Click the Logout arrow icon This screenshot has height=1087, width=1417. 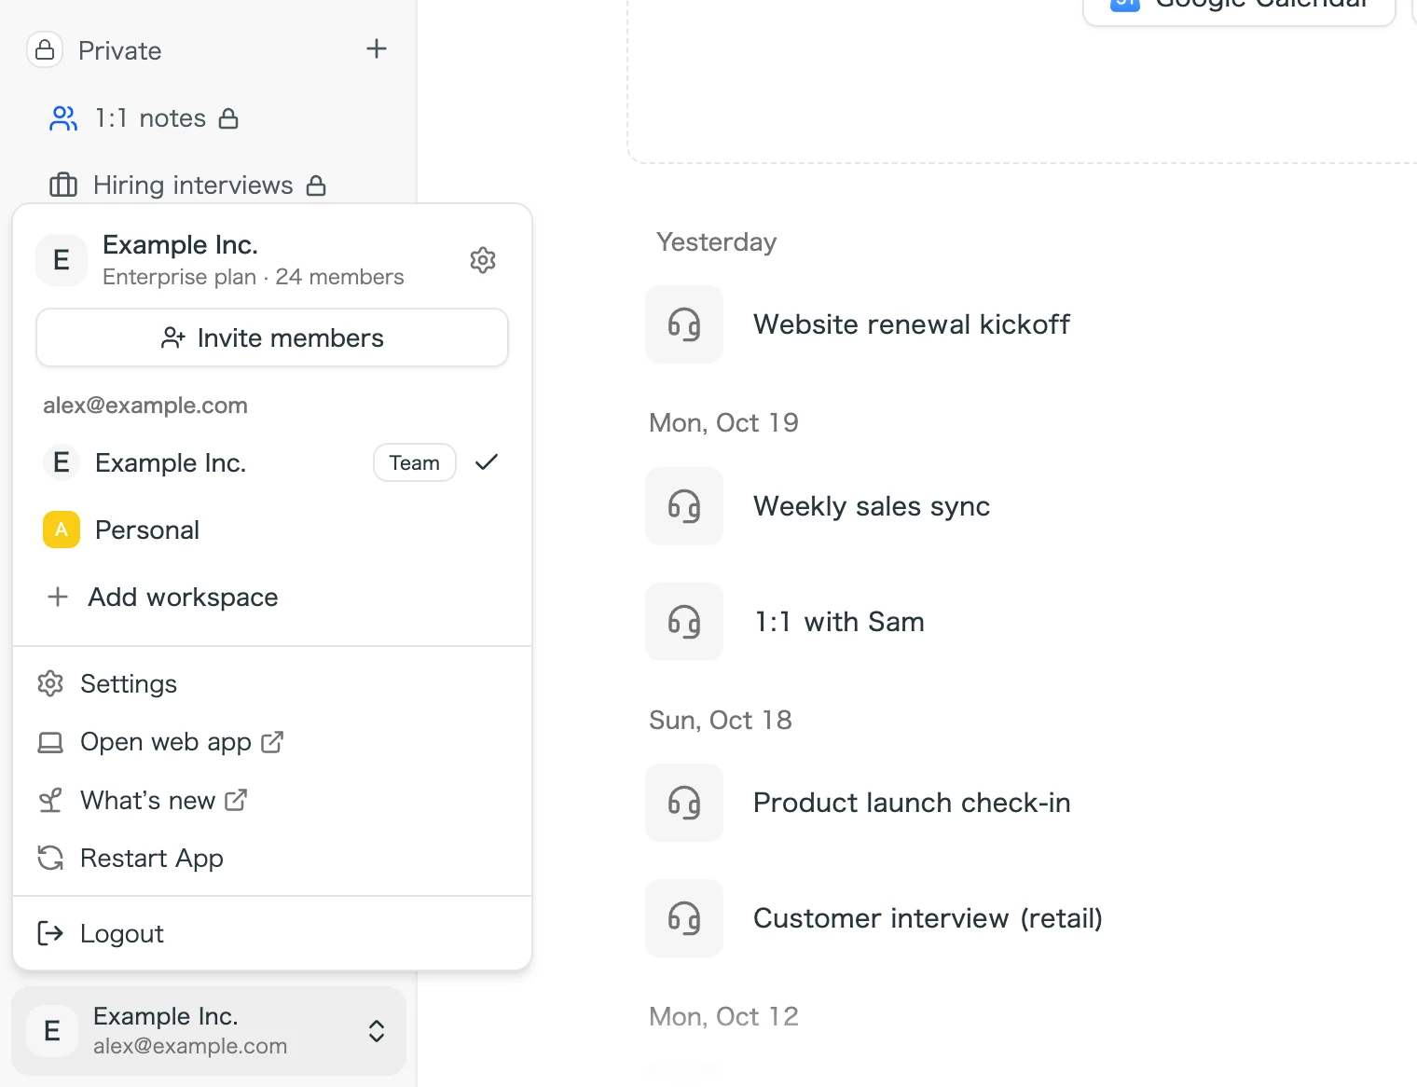50,933
